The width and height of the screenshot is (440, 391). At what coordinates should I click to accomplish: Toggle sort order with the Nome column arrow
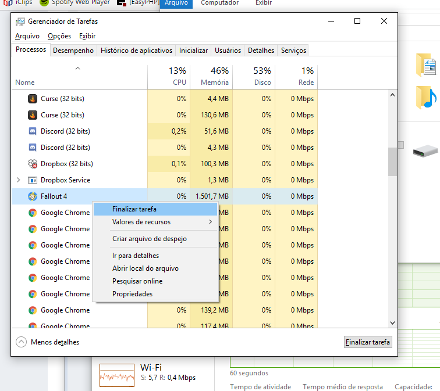click(78, 69)
